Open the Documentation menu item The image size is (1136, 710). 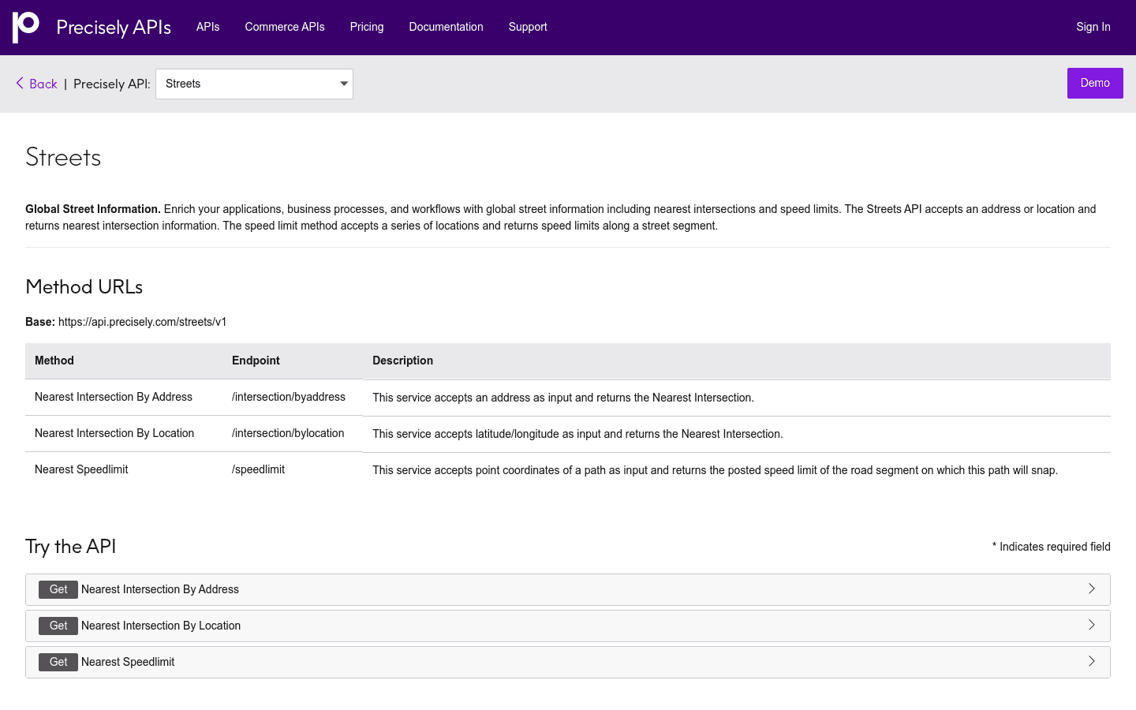446,27
